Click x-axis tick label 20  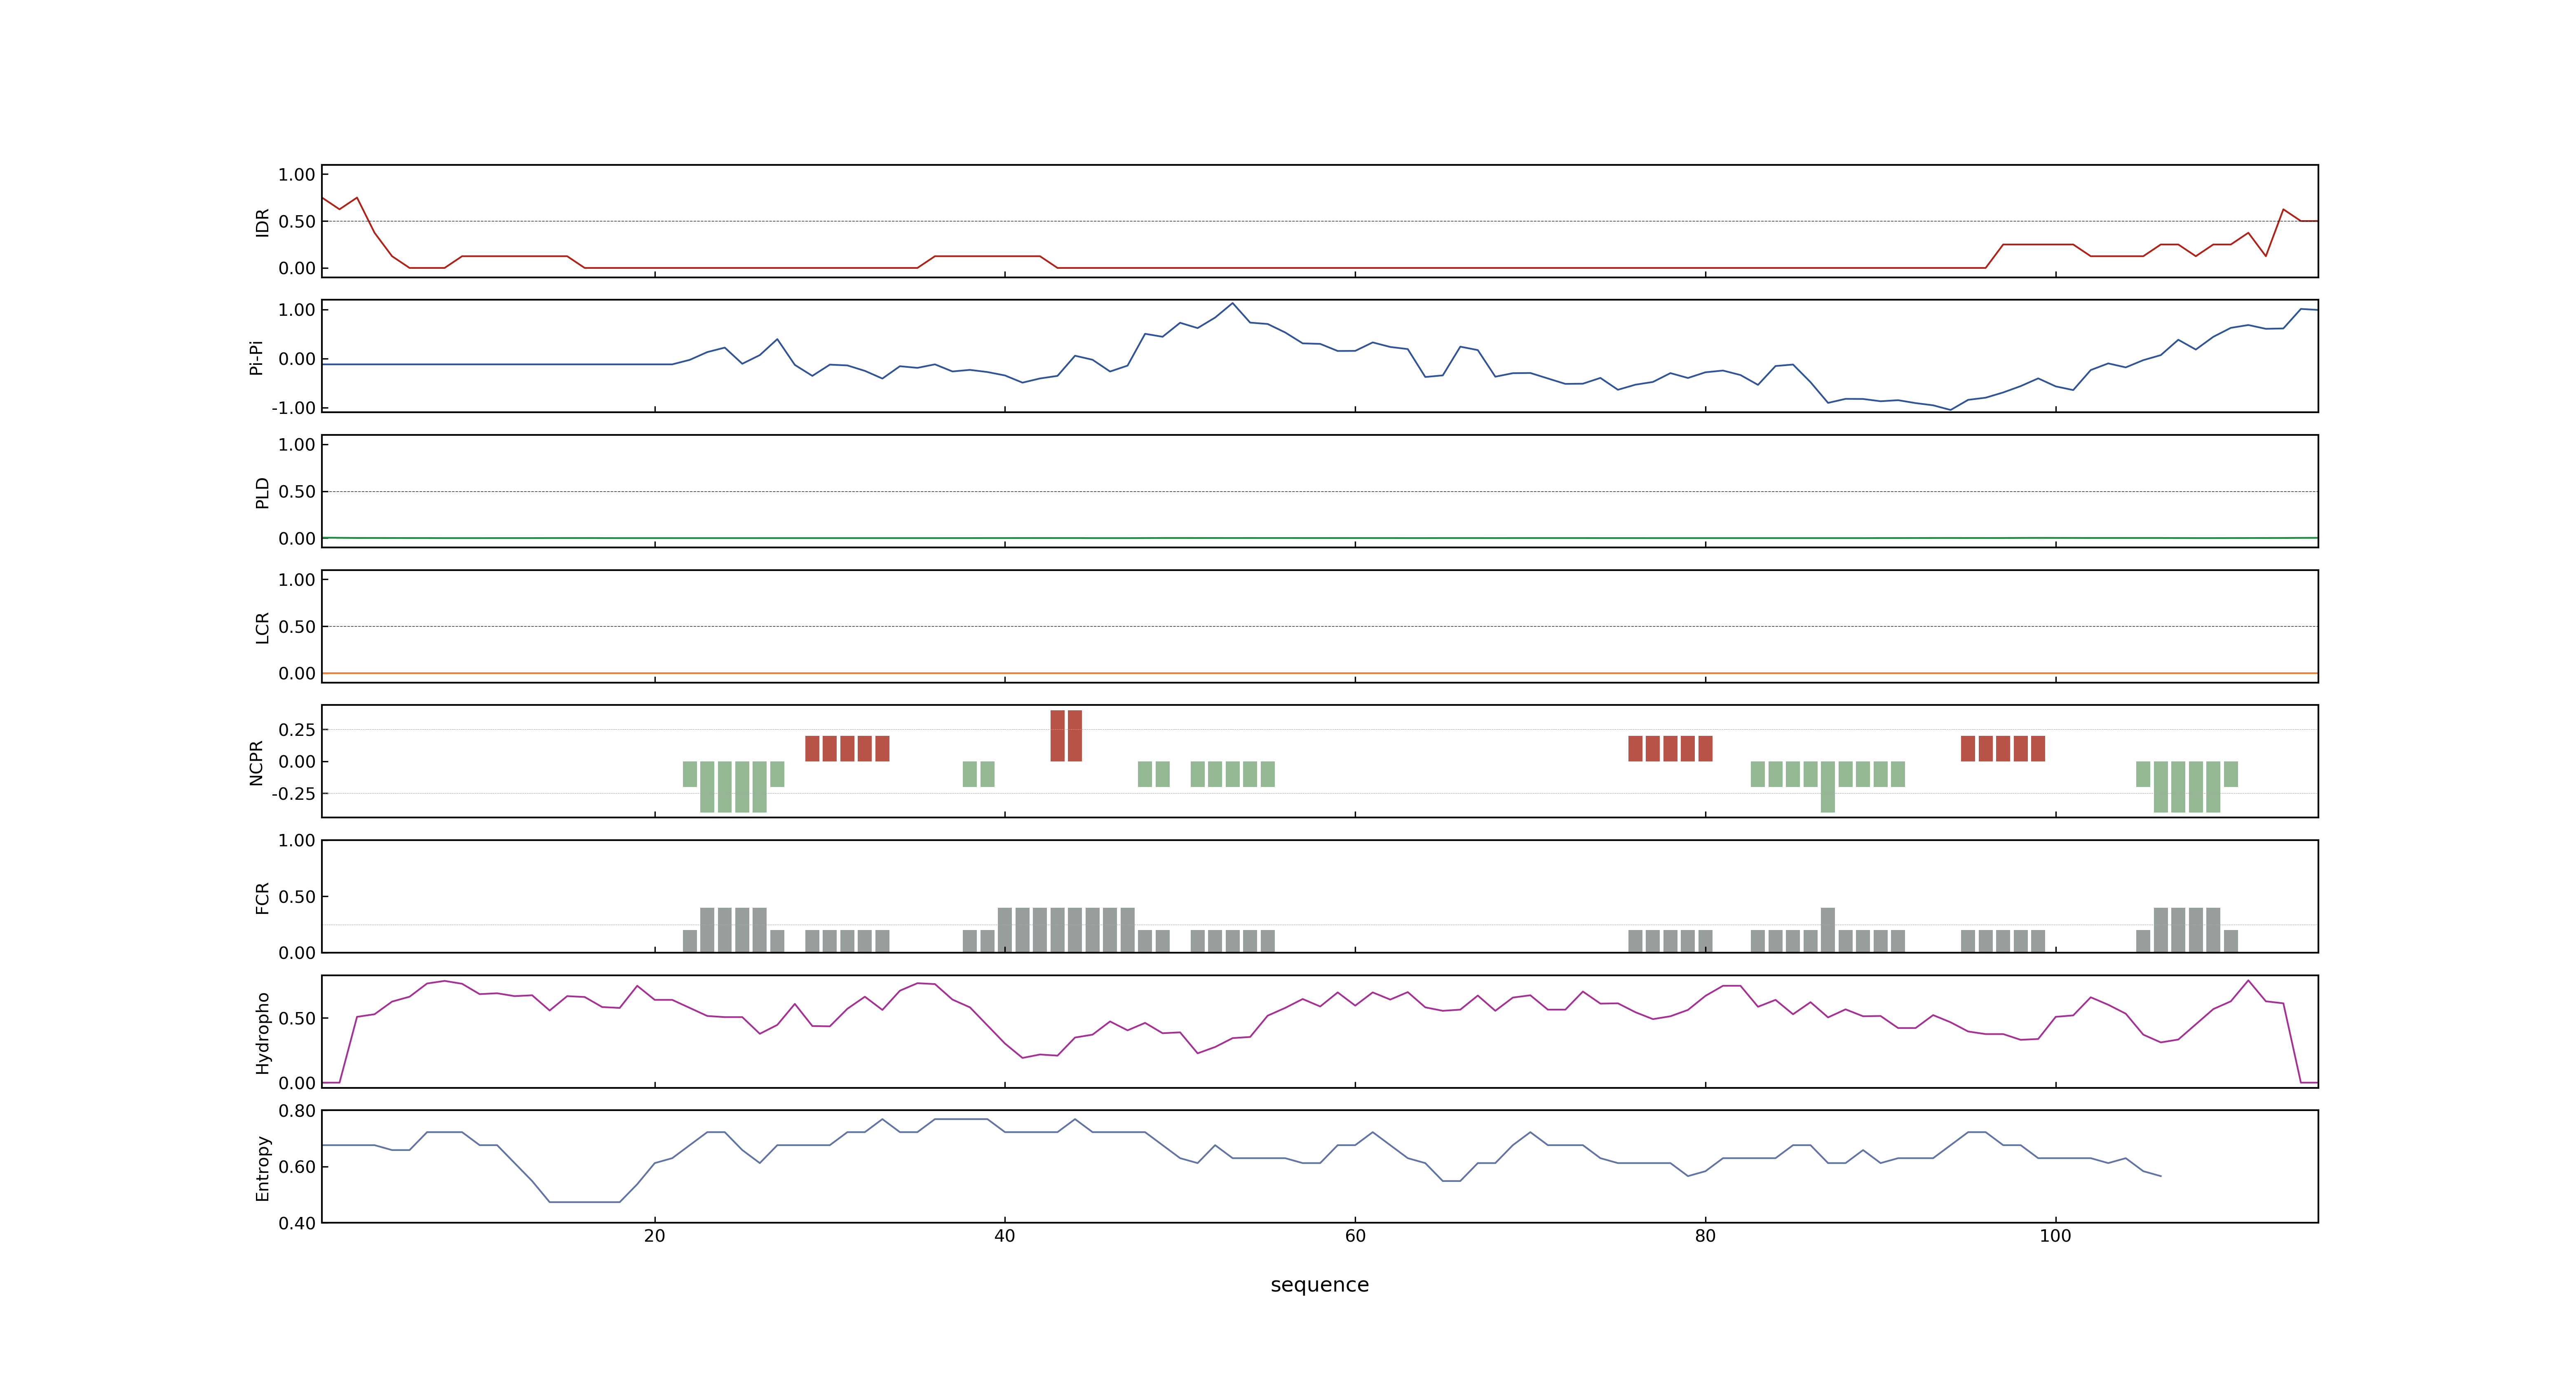(x=654, y=1236)
